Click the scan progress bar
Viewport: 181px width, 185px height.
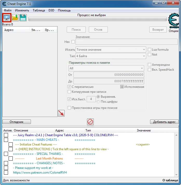tap(98, 19)
